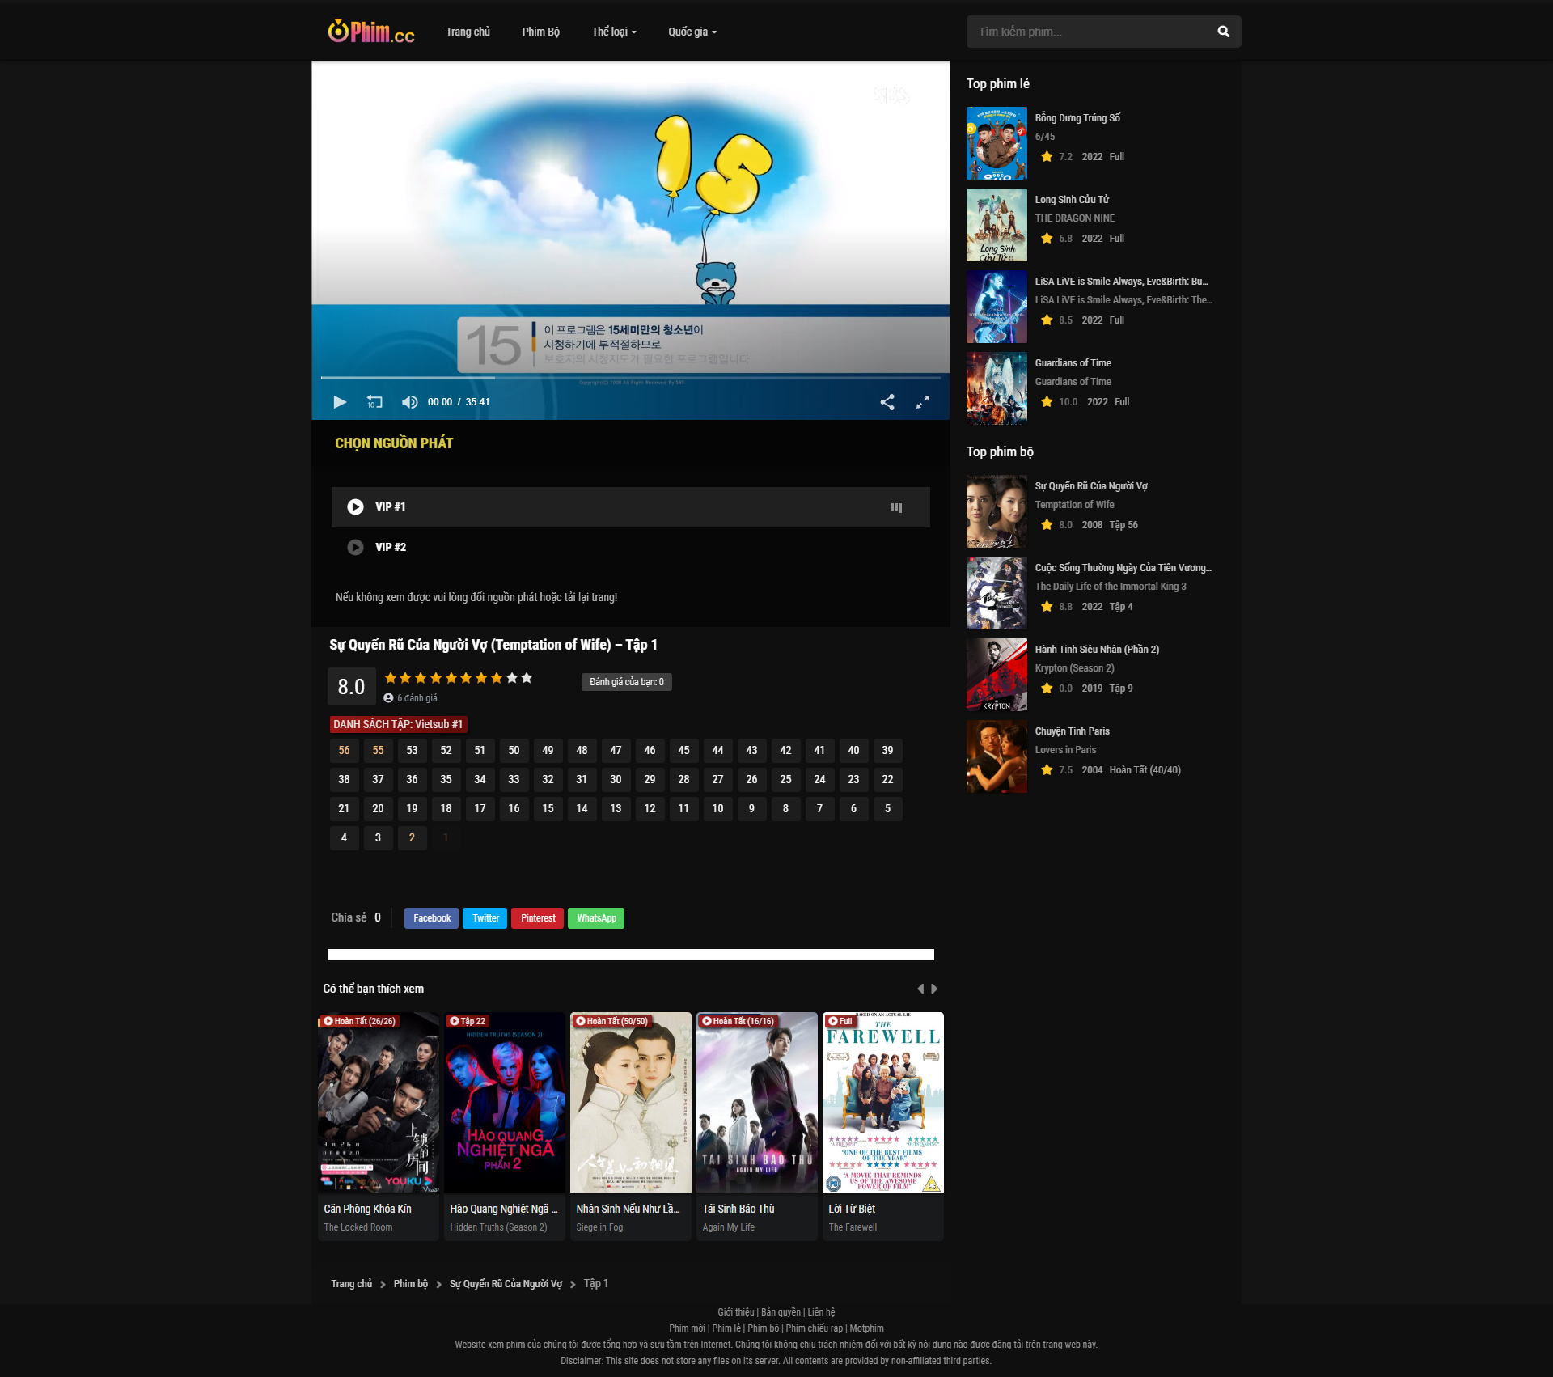Share via the Facebook button
This screenshot has height=1377, width=1553.
click(431, 918)
